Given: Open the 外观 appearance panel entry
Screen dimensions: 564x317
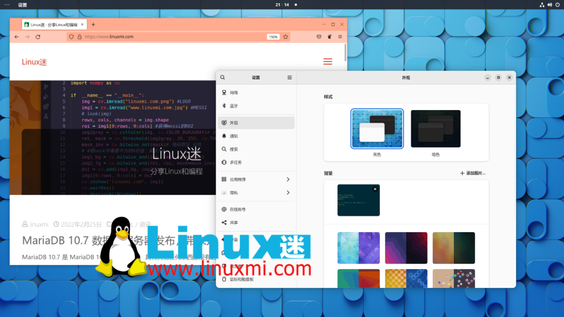Looking at the screenshot, I should (x=256, y=123).
